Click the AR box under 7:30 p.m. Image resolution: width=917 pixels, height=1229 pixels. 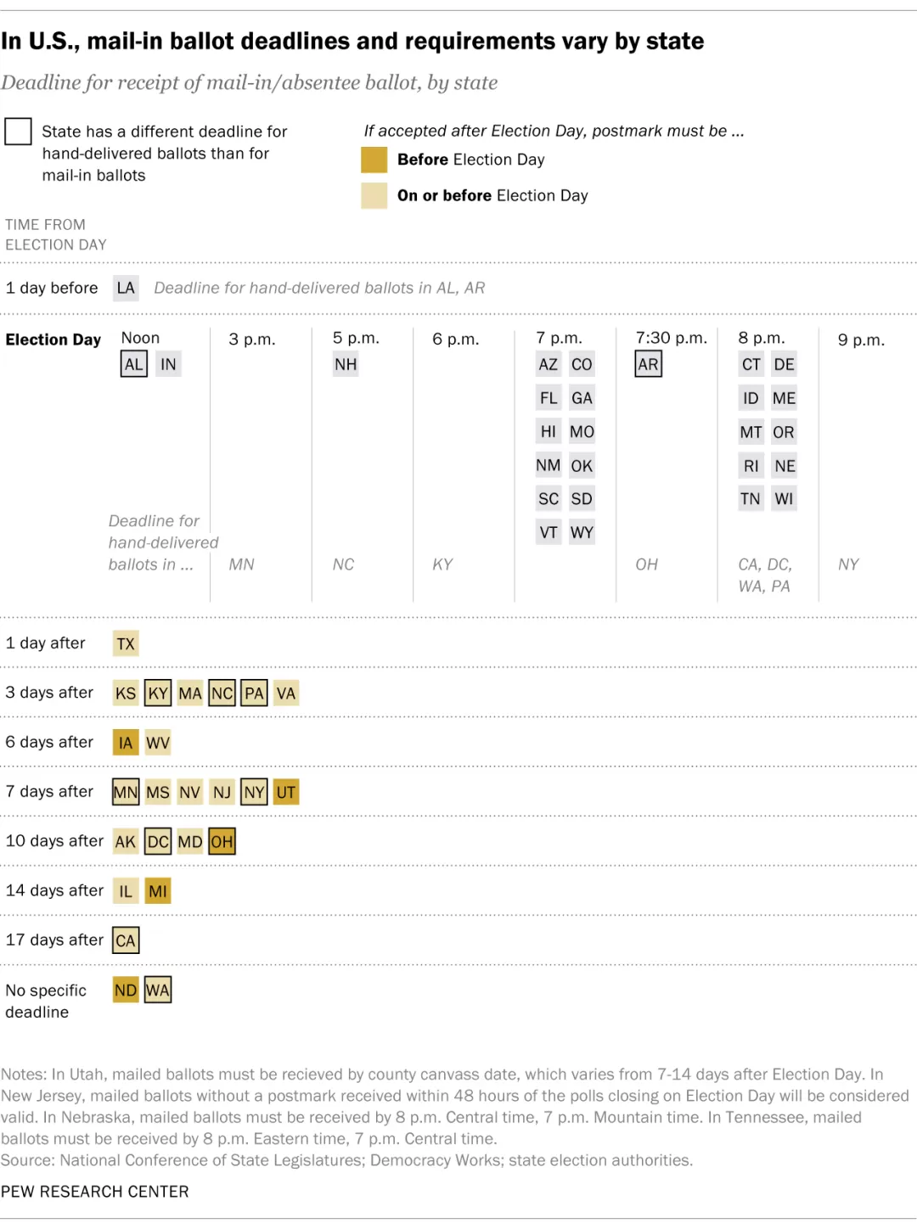coord(648,365)
